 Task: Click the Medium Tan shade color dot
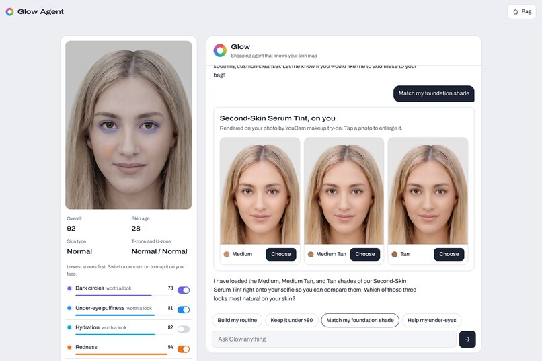(311, 255)
